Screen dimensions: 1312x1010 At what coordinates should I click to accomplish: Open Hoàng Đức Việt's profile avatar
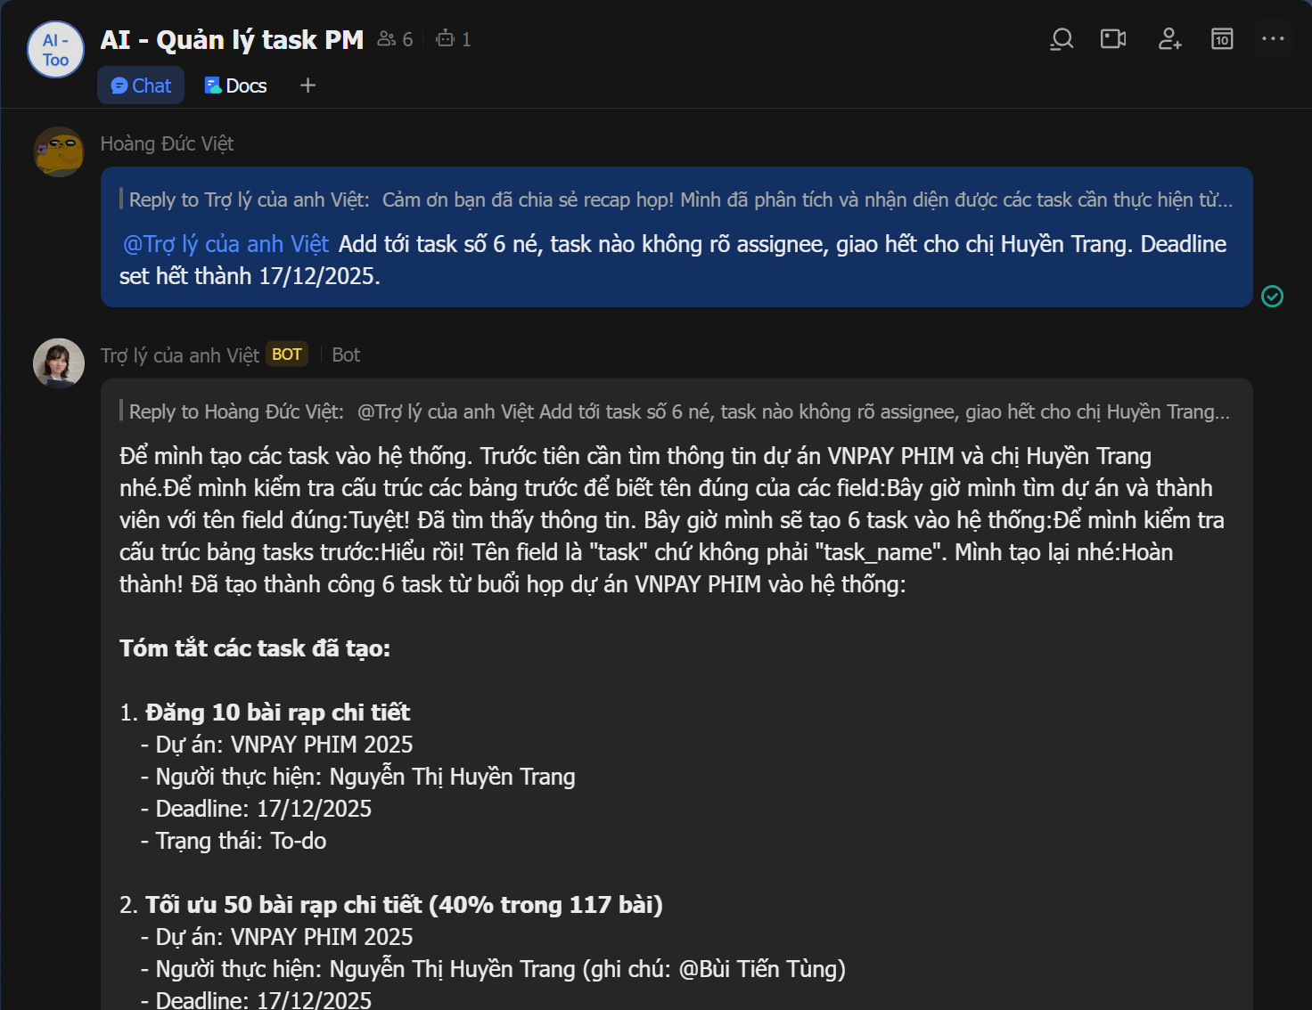tap(59, 151)
